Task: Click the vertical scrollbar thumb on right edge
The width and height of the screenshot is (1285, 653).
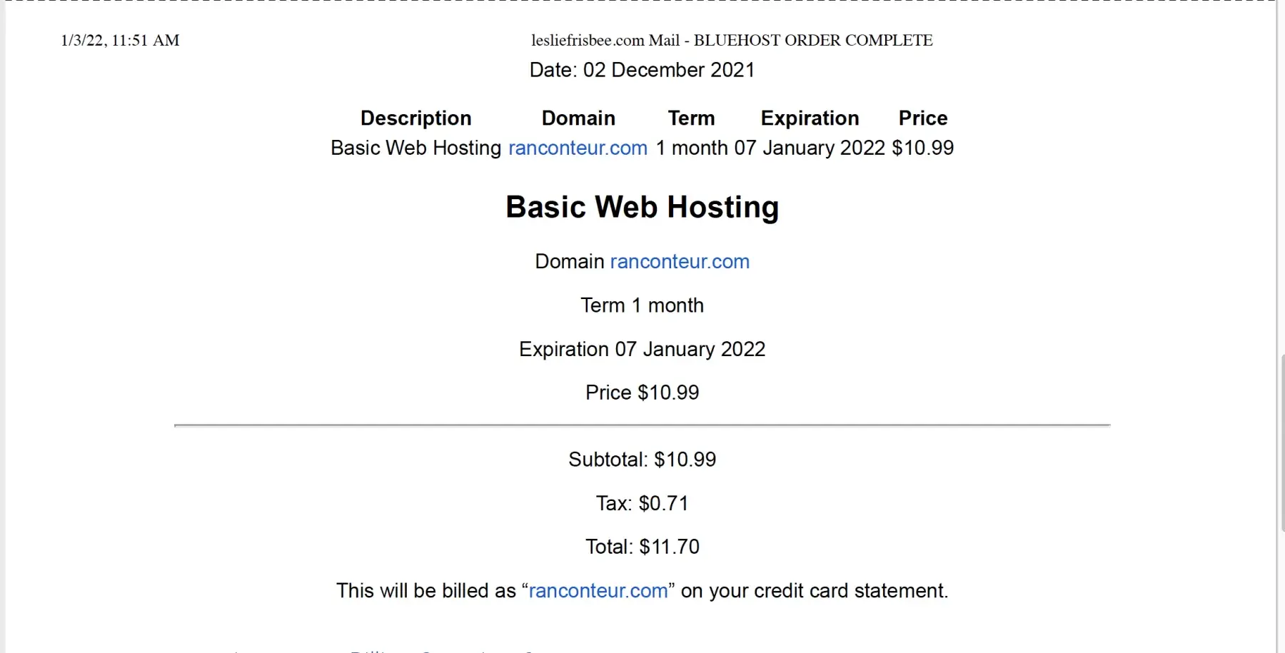Action: pos(1281,442)
